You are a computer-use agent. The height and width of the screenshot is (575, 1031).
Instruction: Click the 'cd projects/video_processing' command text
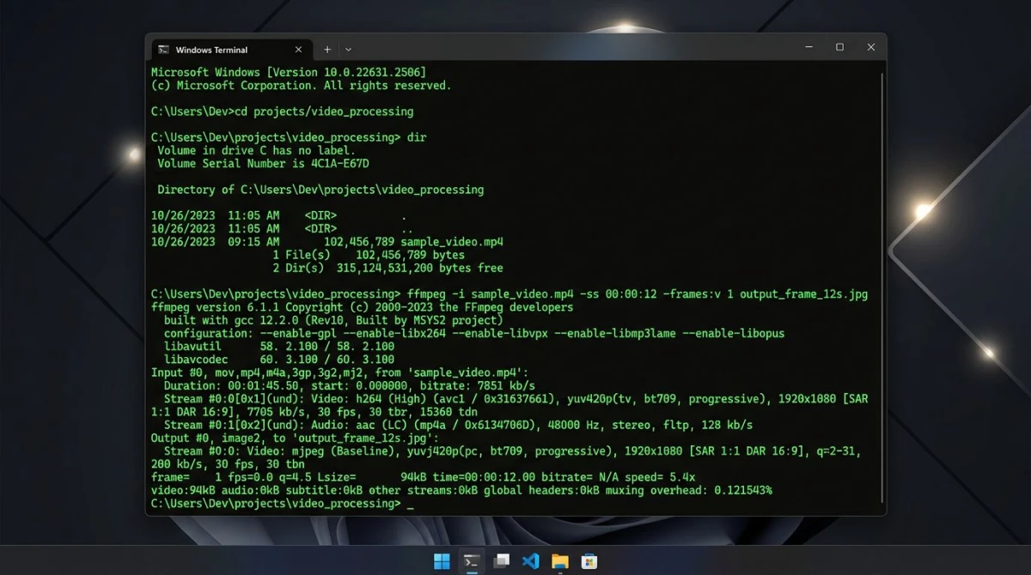tap(325, 112)
